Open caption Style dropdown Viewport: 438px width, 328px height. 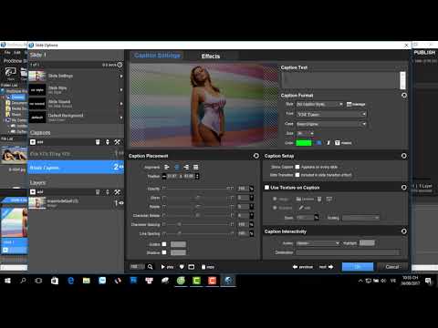(320, 104)
